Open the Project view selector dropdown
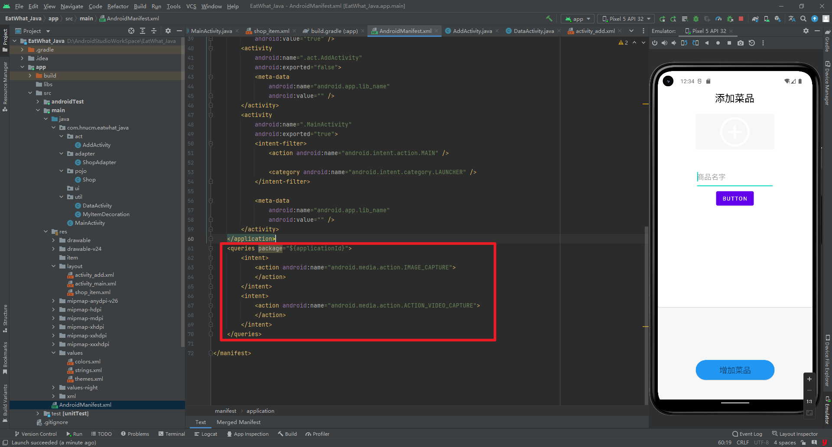This screenshot has height=447, width=832. tap(32, 31)
